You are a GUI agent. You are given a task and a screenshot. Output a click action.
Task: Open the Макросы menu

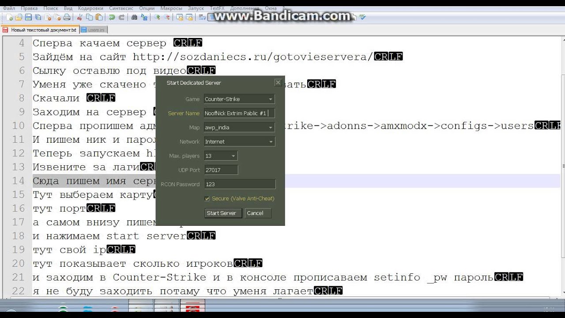tap(171, 8)
